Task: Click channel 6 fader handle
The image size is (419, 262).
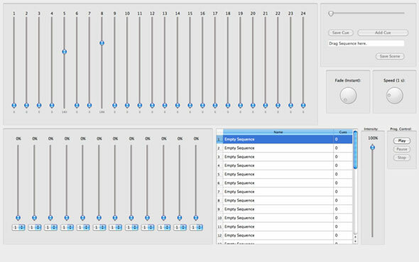Action: [x=77, y=106]
